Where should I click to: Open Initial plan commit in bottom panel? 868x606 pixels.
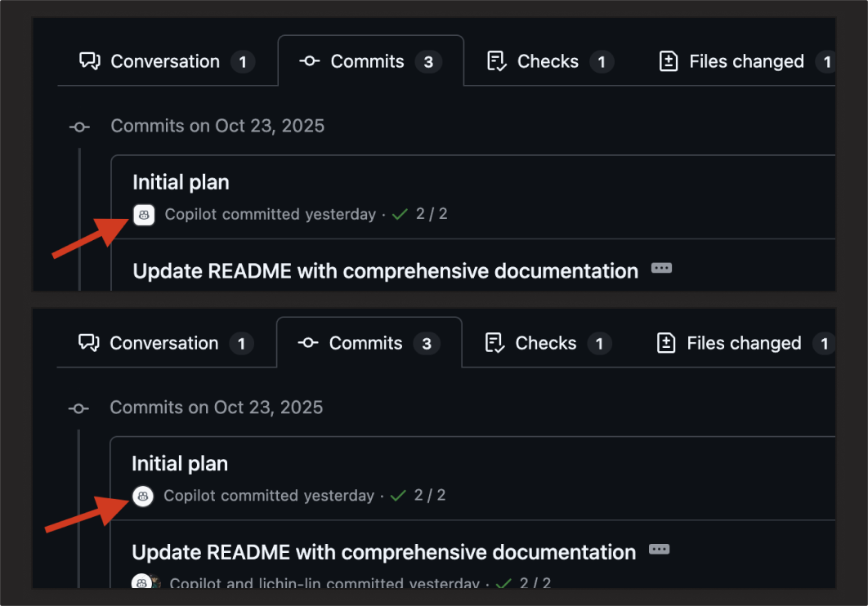180,464
